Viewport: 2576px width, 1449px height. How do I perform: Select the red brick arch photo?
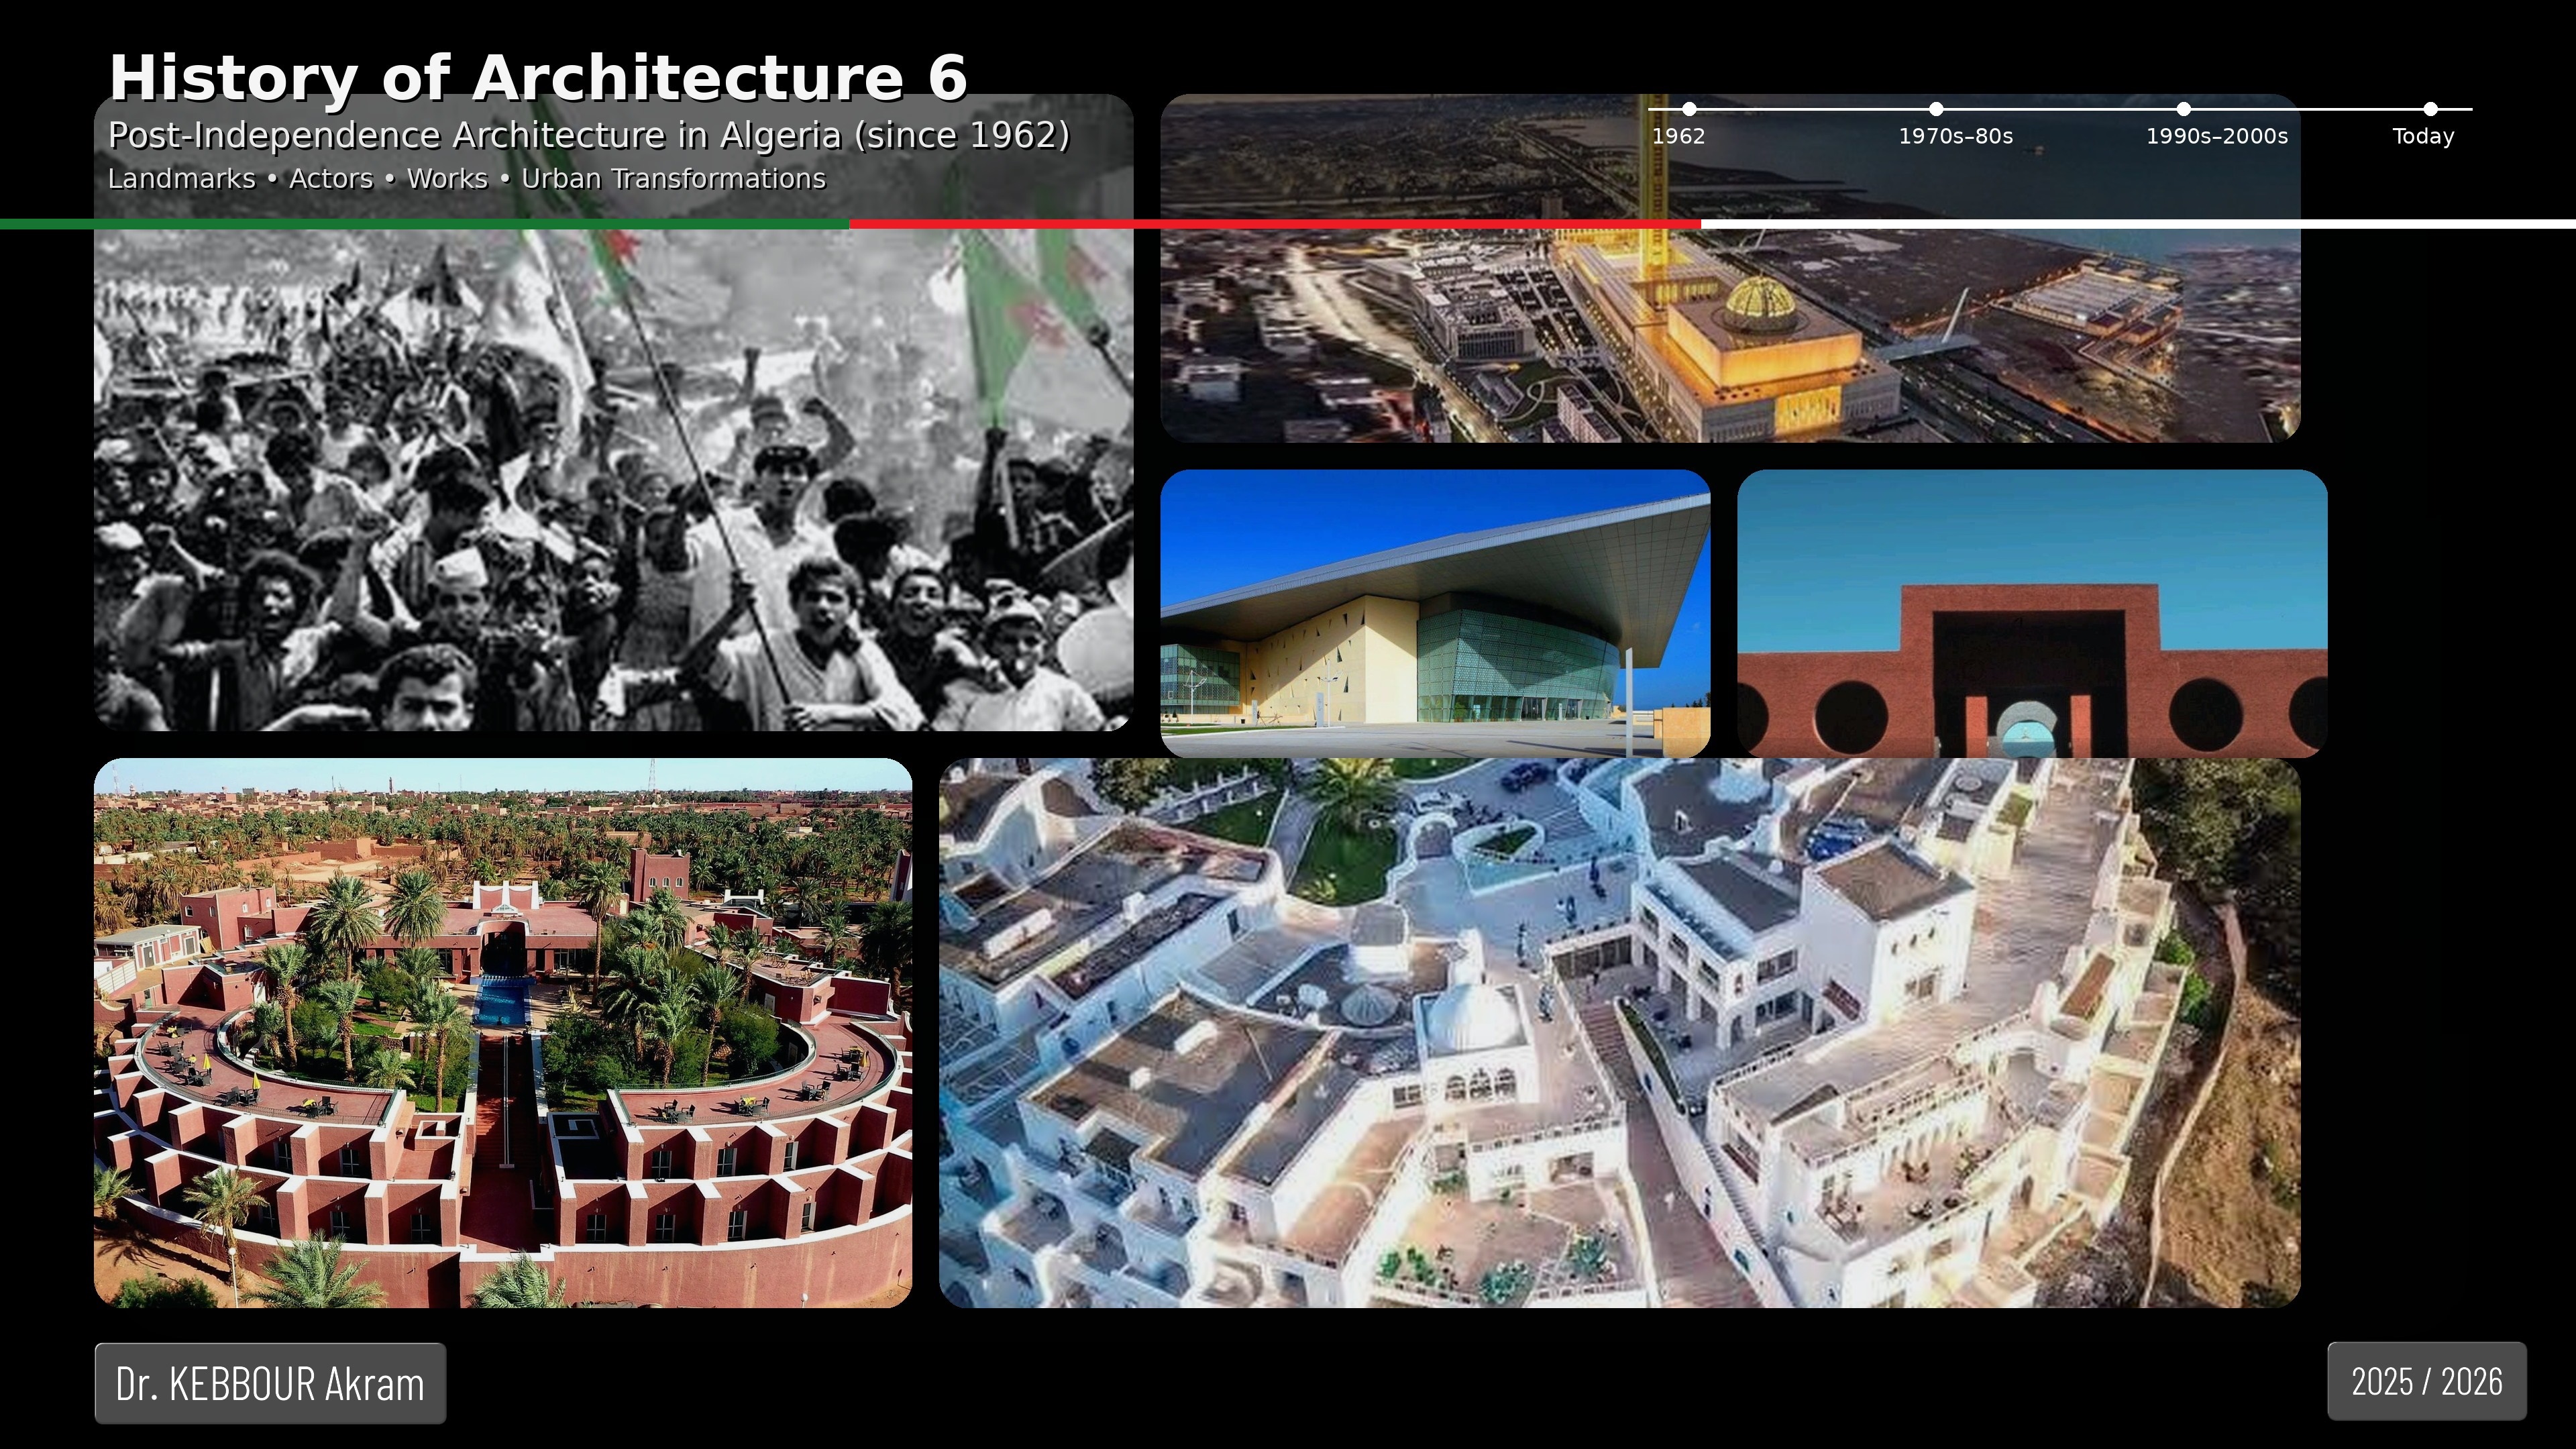coord(2032,613)
